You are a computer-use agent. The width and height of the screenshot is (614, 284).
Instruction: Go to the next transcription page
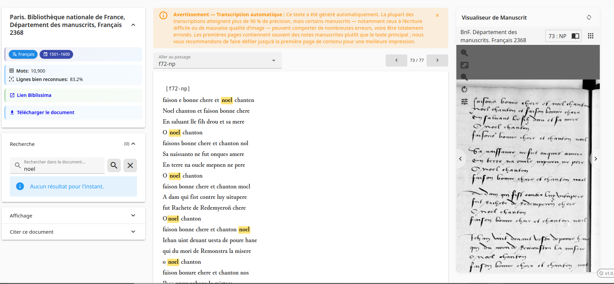437,60
